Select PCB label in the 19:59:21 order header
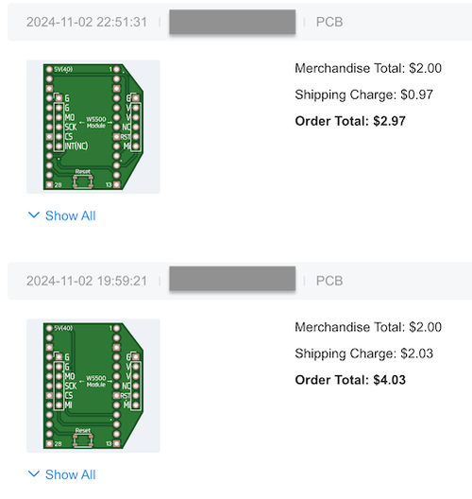472x499 pixels. tap(329, 281)
